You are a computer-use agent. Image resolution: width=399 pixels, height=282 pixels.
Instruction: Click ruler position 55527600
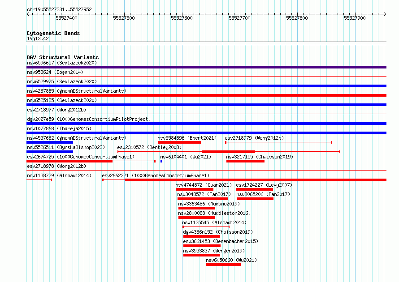click(182, 18)
